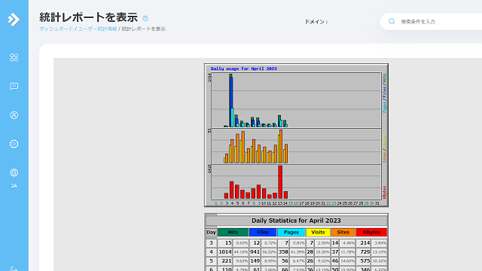Open the dashboard grid icon in sidebar
This screenshot has height=271, width=482.
point(14,57)
